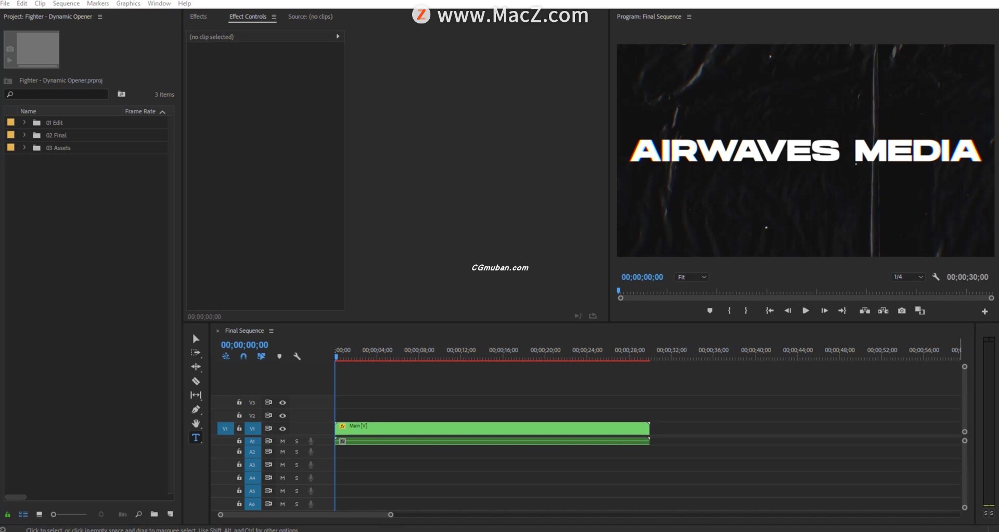Play the Final Sequence

point(805,310)
